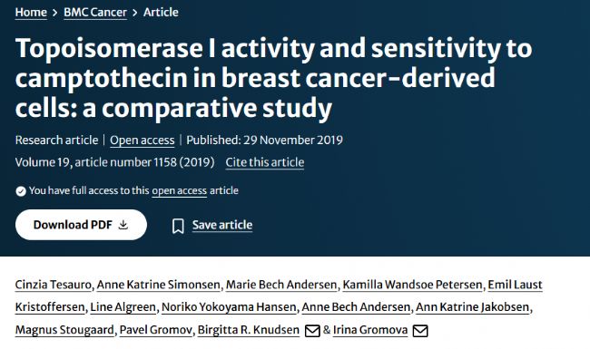Open email envelope icon after Irina Gromova

pyautogui.click(x=420, y=331)
